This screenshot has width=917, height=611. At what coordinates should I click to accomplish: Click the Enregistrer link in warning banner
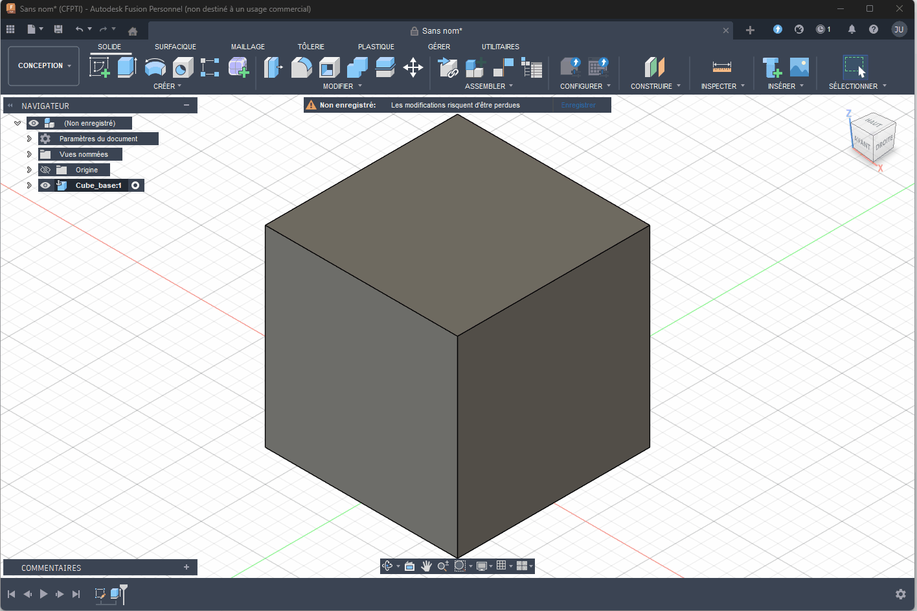point(578,105)
